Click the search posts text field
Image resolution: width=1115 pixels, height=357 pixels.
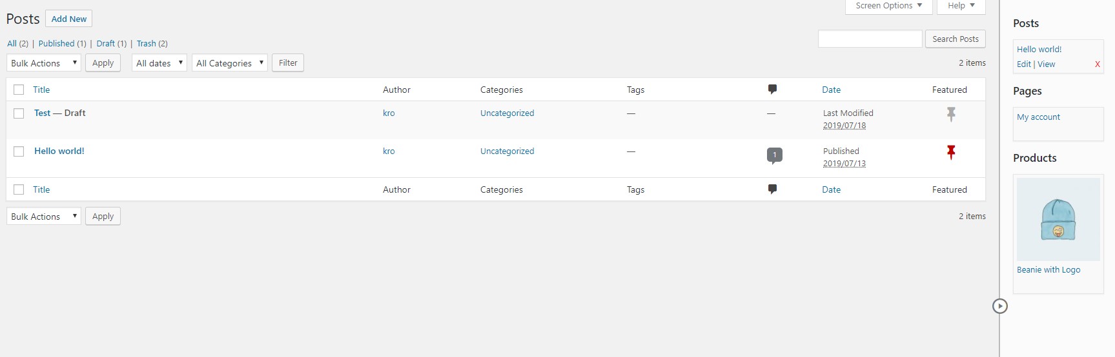pos(870,39)
